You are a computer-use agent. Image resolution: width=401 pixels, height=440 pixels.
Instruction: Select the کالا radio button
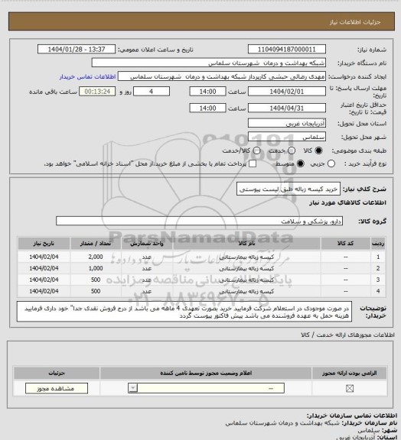click(x=318, y=150)
